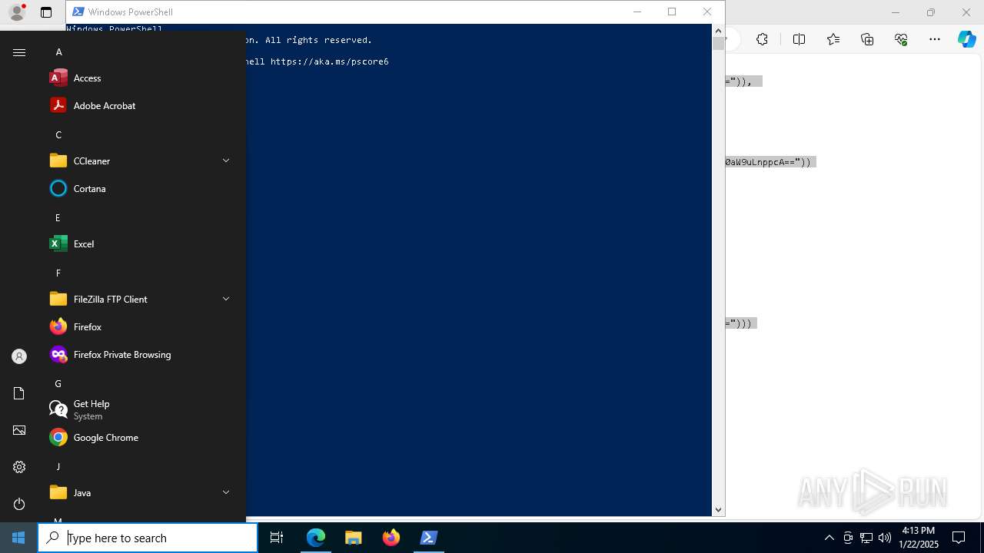This screenshot has height=553, width=984.
Task: Focus the 'Type here to search' box
Action: tap(148, 538)
